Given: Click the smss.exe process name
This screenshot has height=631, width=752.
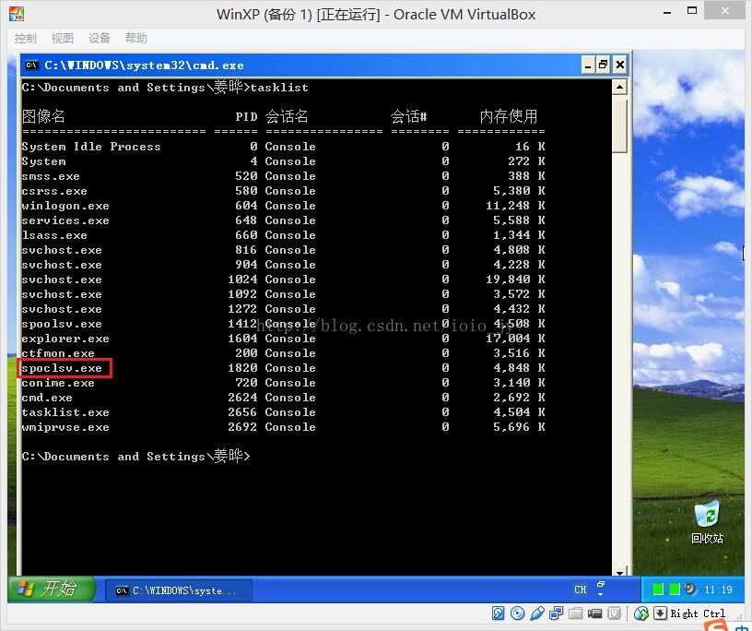Looking at the screenshot, I should [51, 176].
